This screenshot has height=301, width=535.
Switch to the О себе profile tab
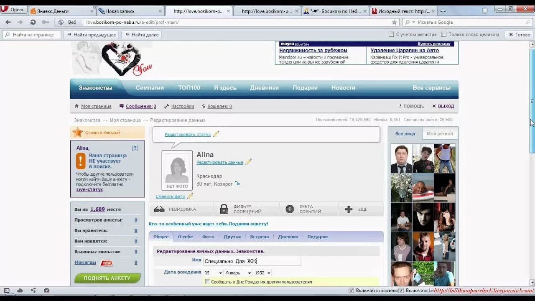pos(186,237)
